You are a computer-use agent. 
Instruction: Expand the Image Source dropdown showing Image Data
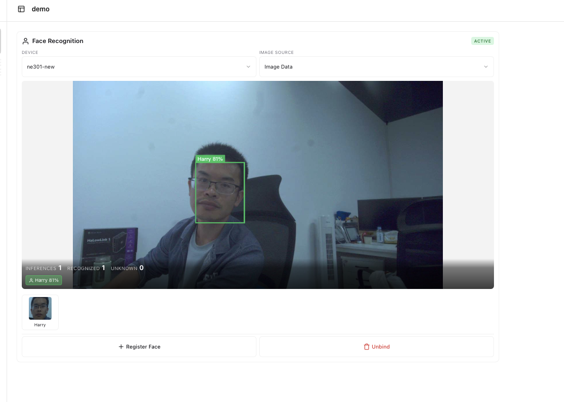[x=376, y=67]
